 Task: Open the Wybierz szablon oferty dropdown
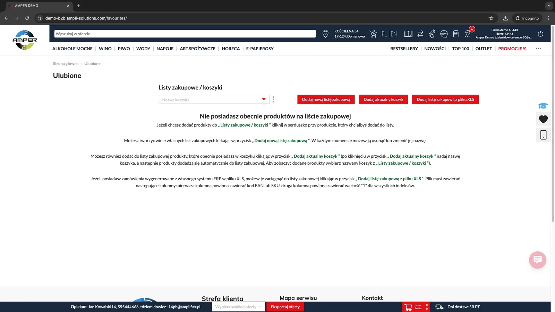click(x=238, y=307)
